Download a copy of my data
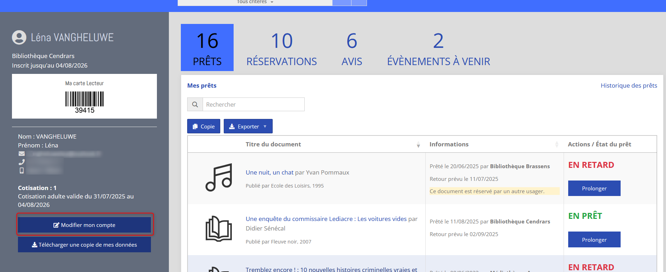The height and width of the screenshot is (272, 666). [x=84, y=245]
